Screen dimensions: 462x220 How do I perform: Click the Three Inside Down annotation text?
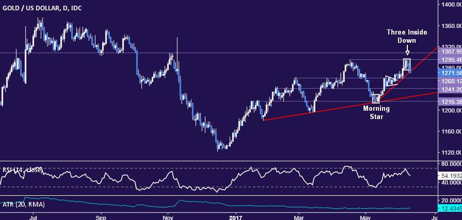[x=407, y=36]
